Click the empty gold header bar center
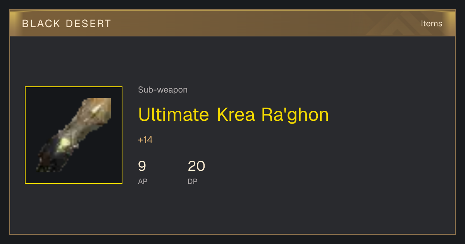The width and height of the screenshot is (465, 244). coord(232,24)
